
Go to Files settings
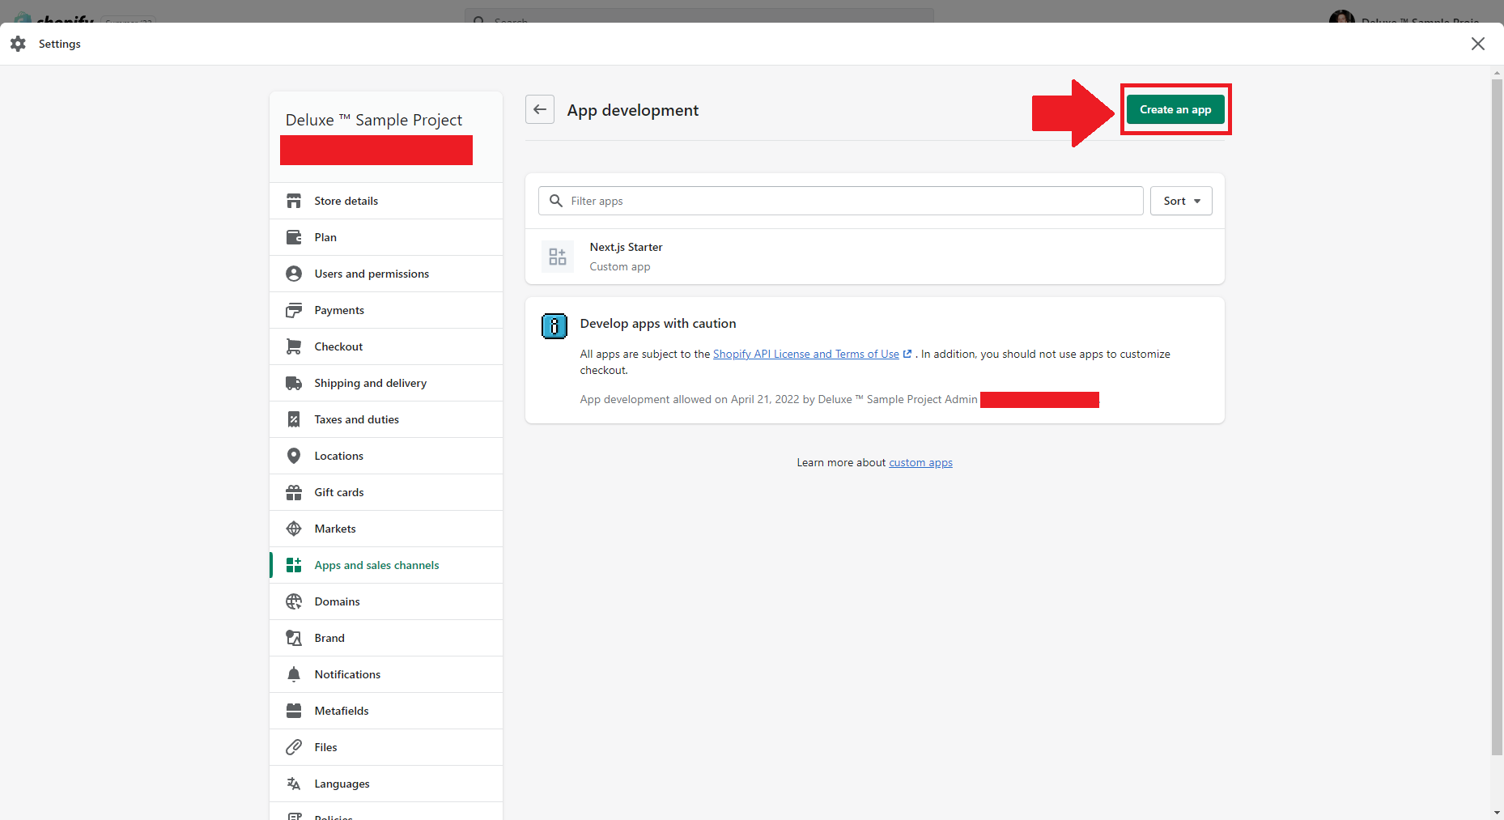pos(386,747)
